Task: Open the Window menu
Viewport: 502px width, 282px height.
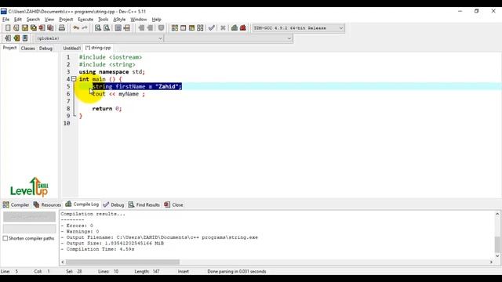Action: [138, 20]
